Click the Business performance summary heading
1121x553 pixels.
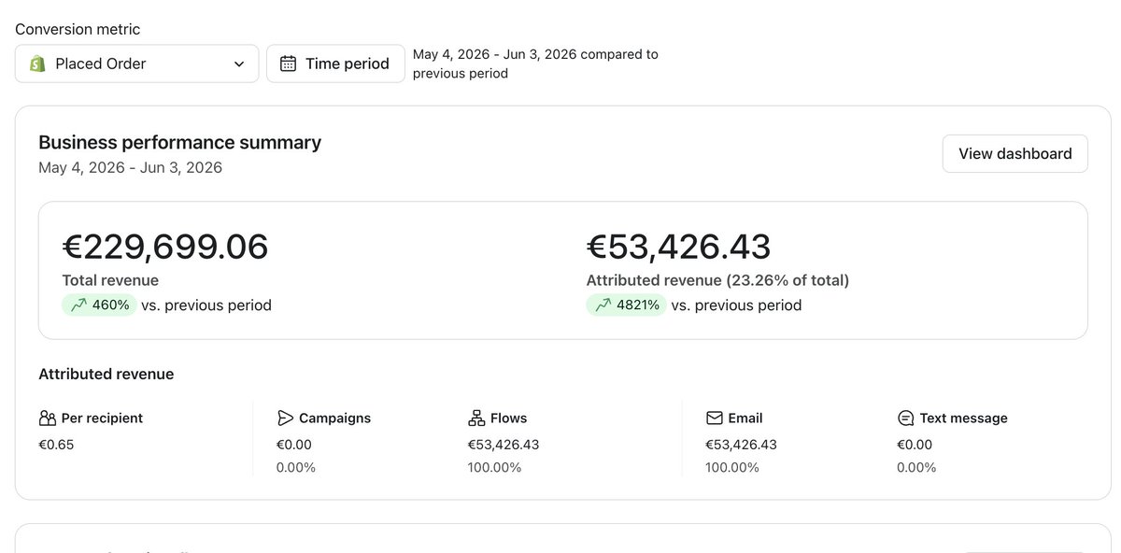179,142
